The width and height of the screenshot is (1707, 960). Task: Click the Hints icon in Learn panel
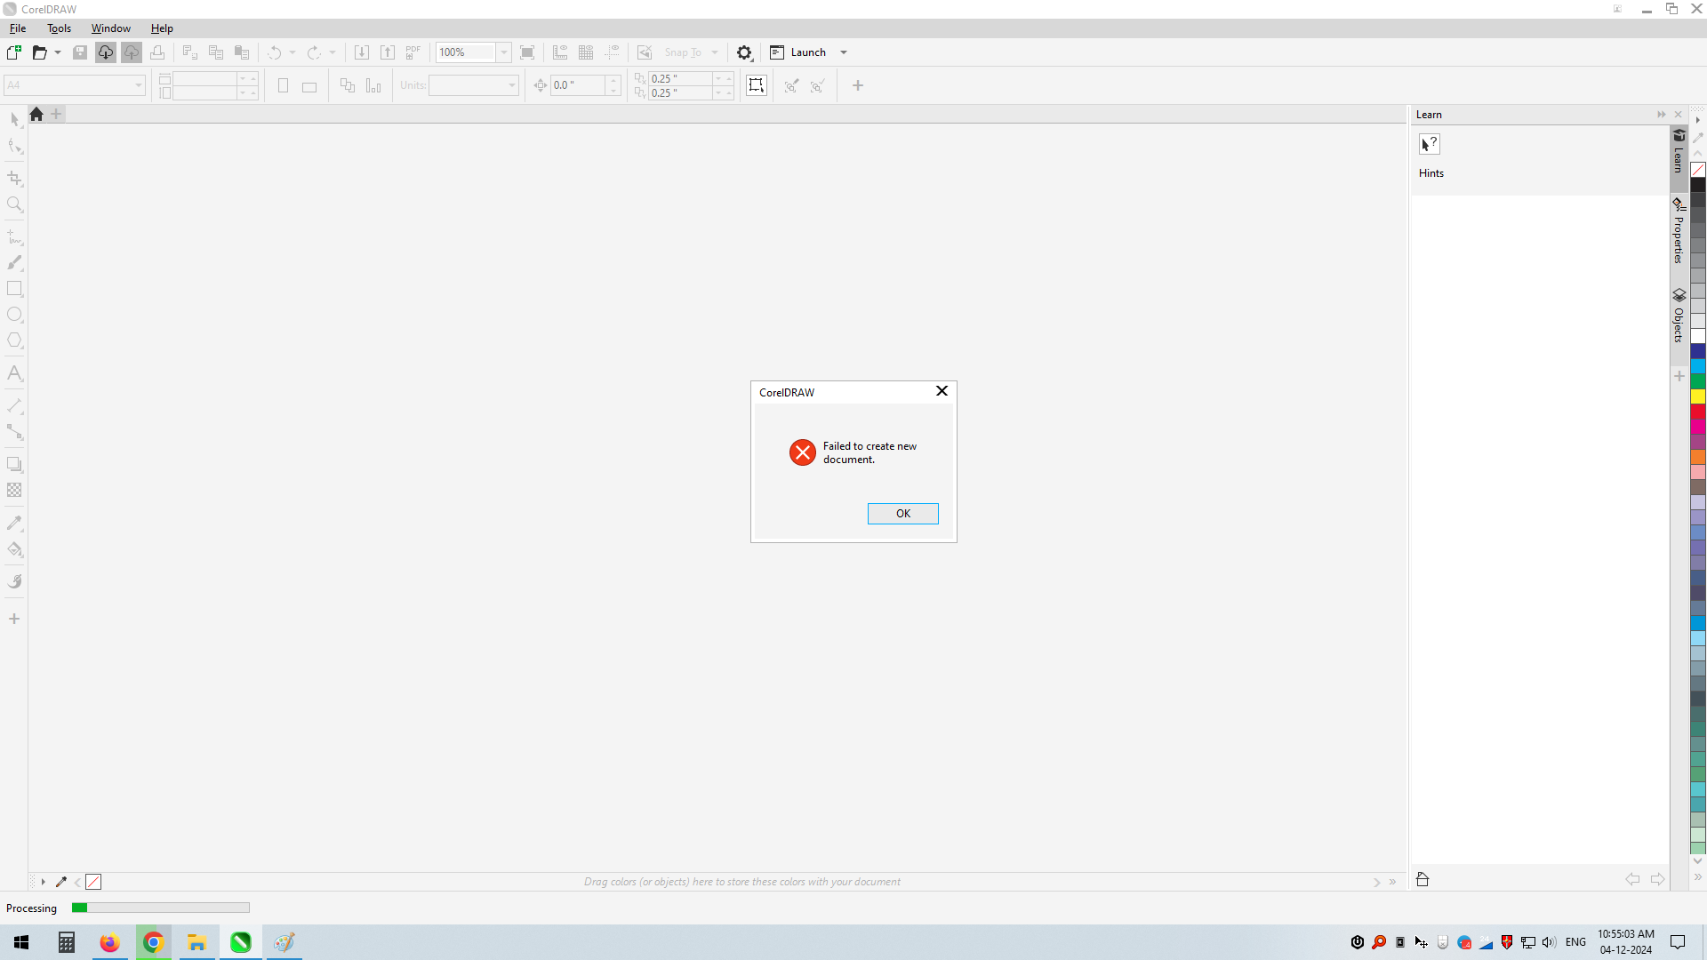pos(1430,144)
